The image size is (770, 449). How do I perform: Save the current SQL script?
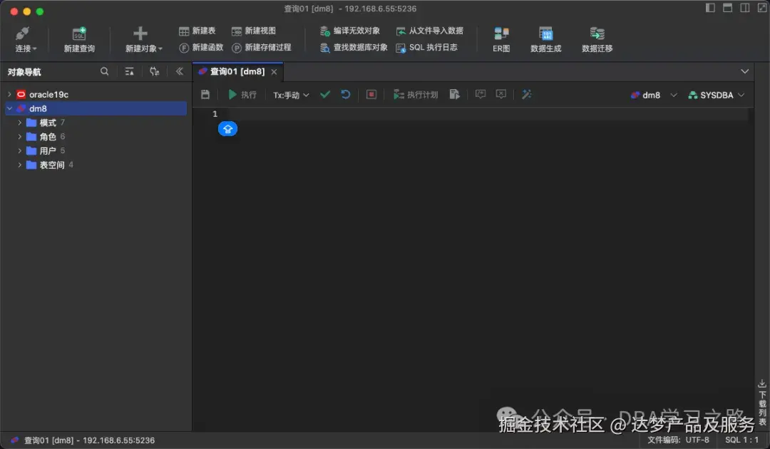pyautogui.click(x=205, y=94)
